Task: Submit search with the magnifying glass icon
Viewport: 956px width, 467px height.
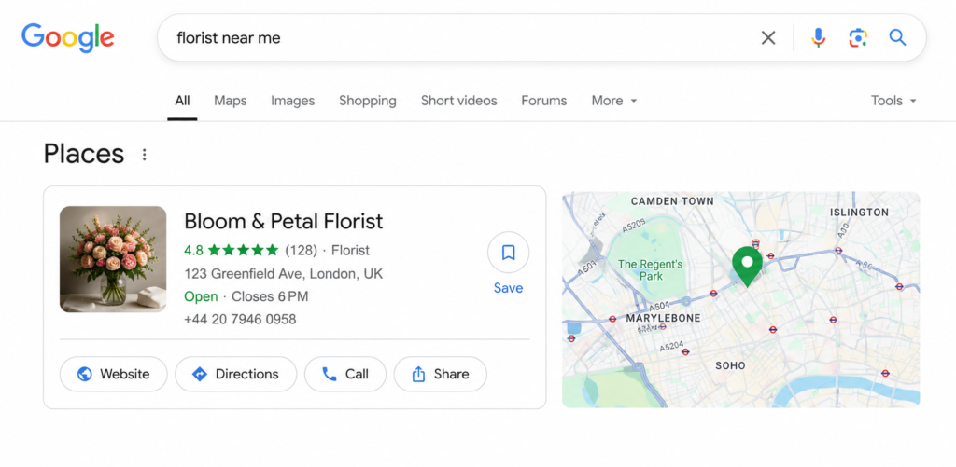Action: pyautogui.click(x=897, y=37)
